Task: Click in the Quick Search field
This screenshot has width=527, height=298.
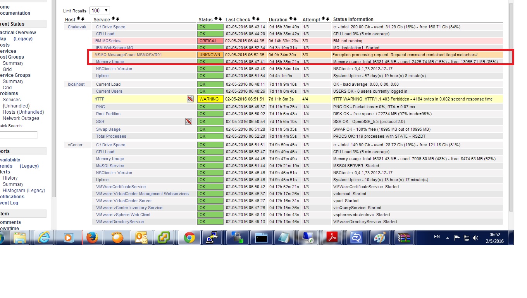Action: click(x=18, y=135)
